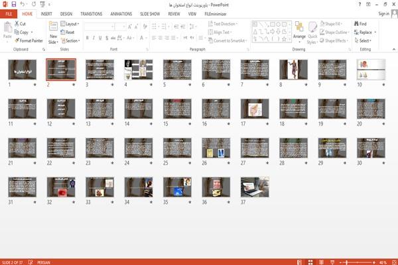The image size is (398, 265).
Task: Select slide 10 thumbnail
Action: coord(371,69)
